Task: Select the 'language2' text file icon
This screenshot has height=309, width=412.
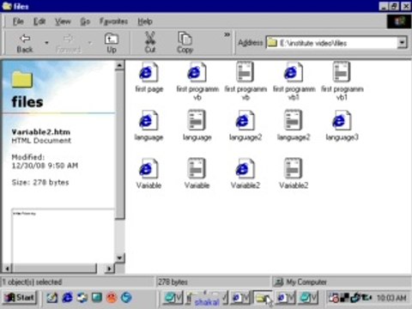Action: [x=293, y=120]
